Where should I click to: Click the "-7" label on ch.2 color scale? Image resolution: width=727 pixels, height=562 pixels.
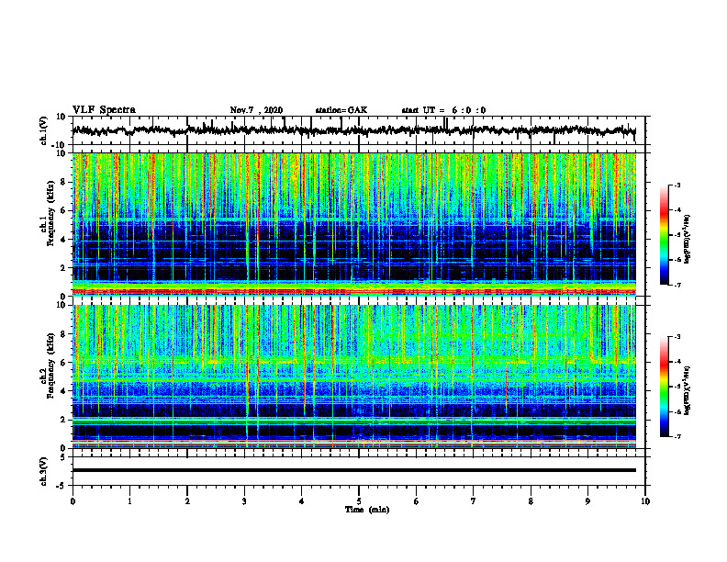(677, 436)
